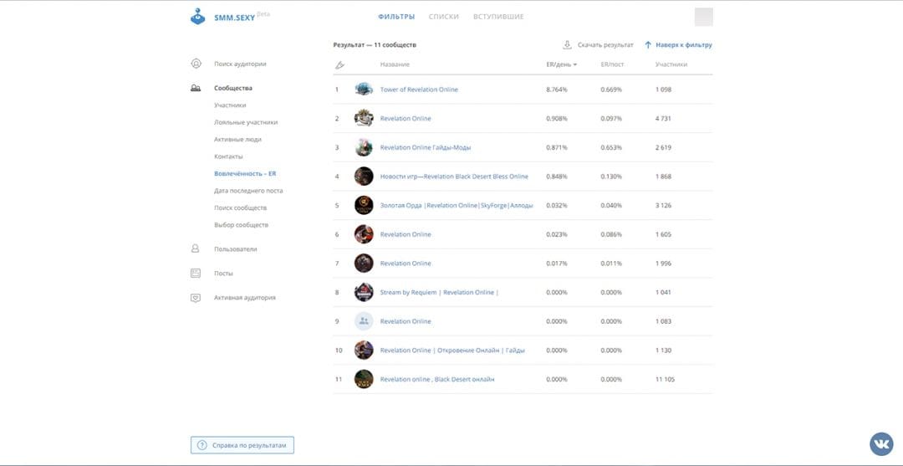
Task: Open the Пользователи sidebar section
Action: coord(236,249)
